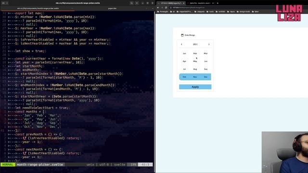Select Jan in the month grid
Image resolution: width=308 pixels, height=173 pixels.
[184, 53]
